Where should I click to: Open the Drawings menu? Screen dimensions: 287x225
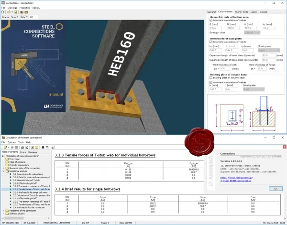pyautogui.click(x=12, y=8)
